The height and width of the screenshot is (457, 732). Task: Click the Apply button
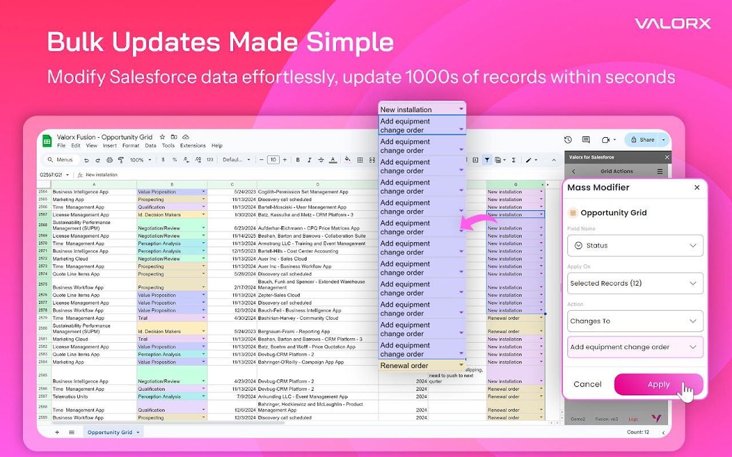pos(658,384)
